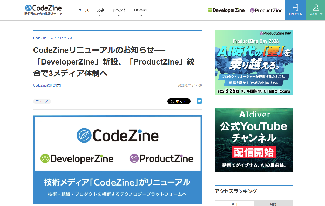This screenshot has height=206, width=325.
Task: Open CodeZine ホットトピックス breadcrumb link
Action: [x=53, y=38]
